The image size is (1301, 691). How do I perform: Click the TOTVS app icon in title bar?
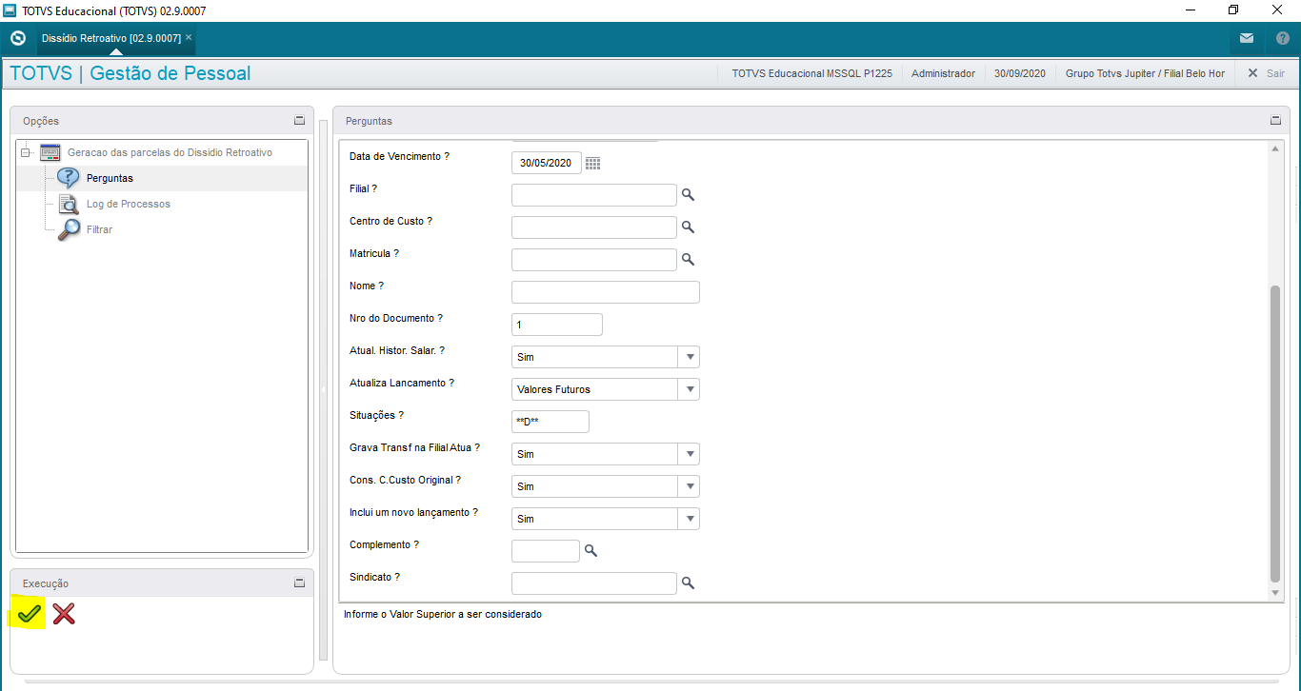tap(10, 10)
